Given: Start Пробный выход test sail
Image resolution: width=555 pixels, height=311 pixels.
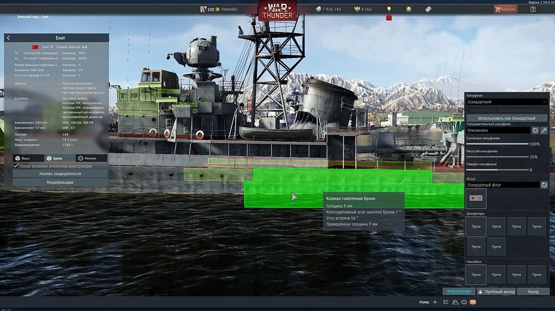Looking at the screenshot, I should coord(496,292).
